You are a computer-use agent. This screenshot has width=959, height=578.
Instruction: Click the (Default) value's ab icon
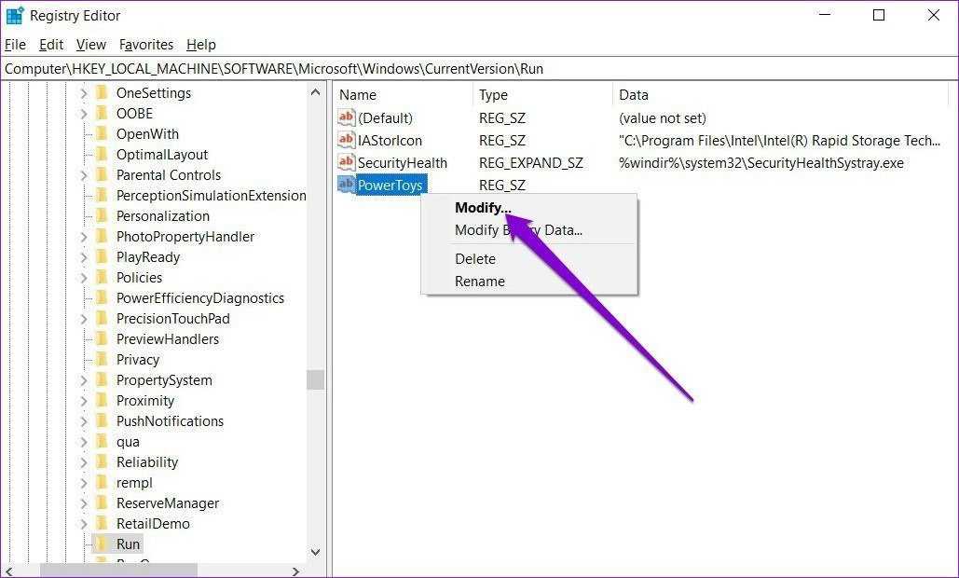click(x=347, y=117)
